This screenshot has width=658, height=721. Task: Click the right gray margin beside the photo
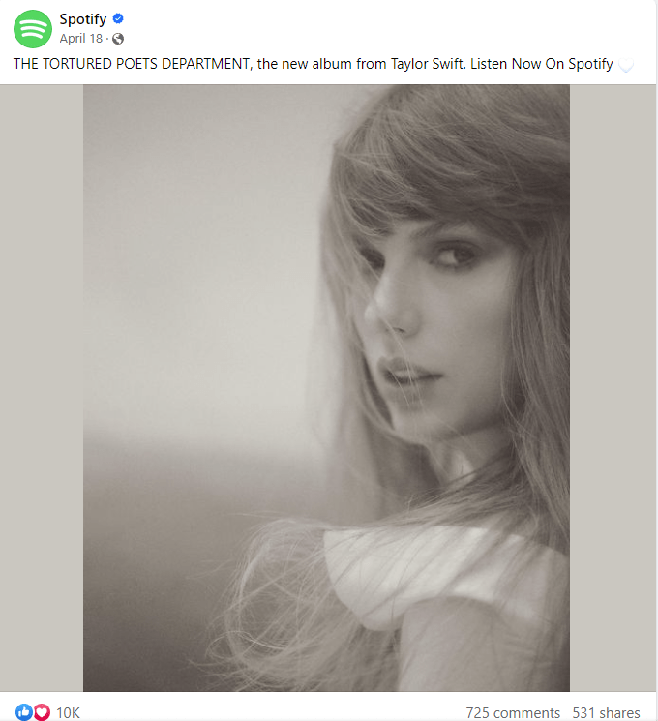click(x=613, y=388)
